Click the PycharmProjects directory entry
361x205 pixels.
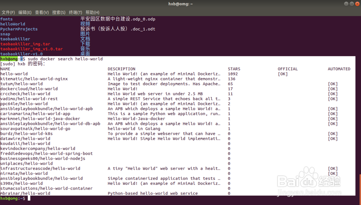19,29
